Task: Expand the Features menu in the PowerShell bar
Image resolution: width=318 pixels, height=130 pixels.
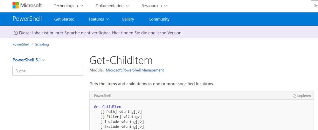Action: pos(99,19)
